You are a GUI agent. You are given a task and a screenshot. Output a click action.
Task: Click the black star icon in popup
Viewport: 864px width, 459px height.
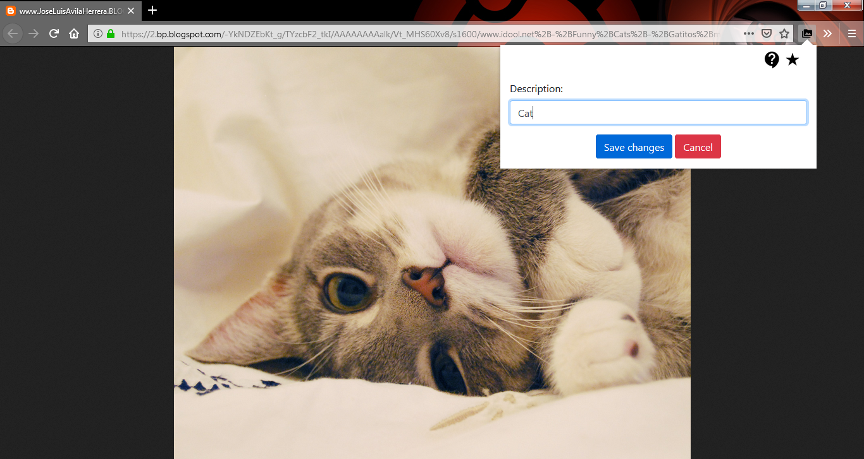click(x=793, y=60)
